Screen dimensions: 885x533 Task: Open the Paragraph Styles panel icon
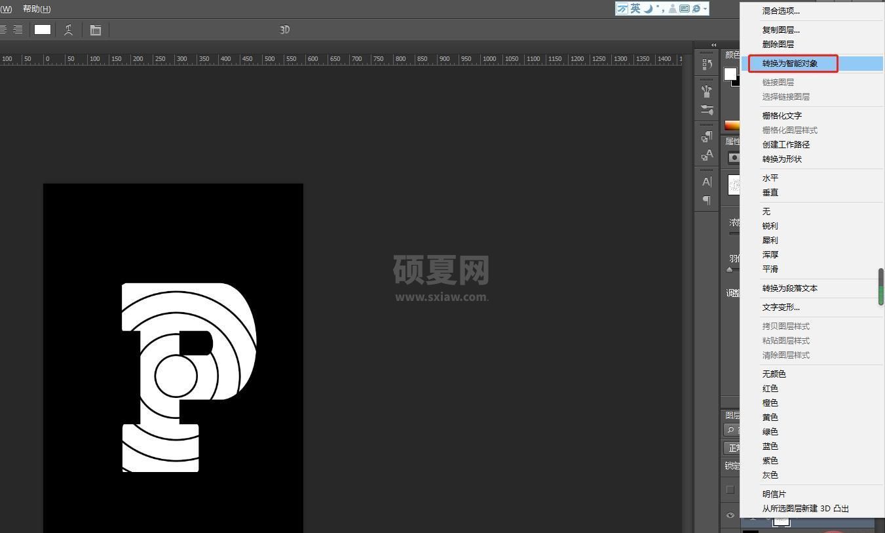pyautogui.click(x=707, y=136)
